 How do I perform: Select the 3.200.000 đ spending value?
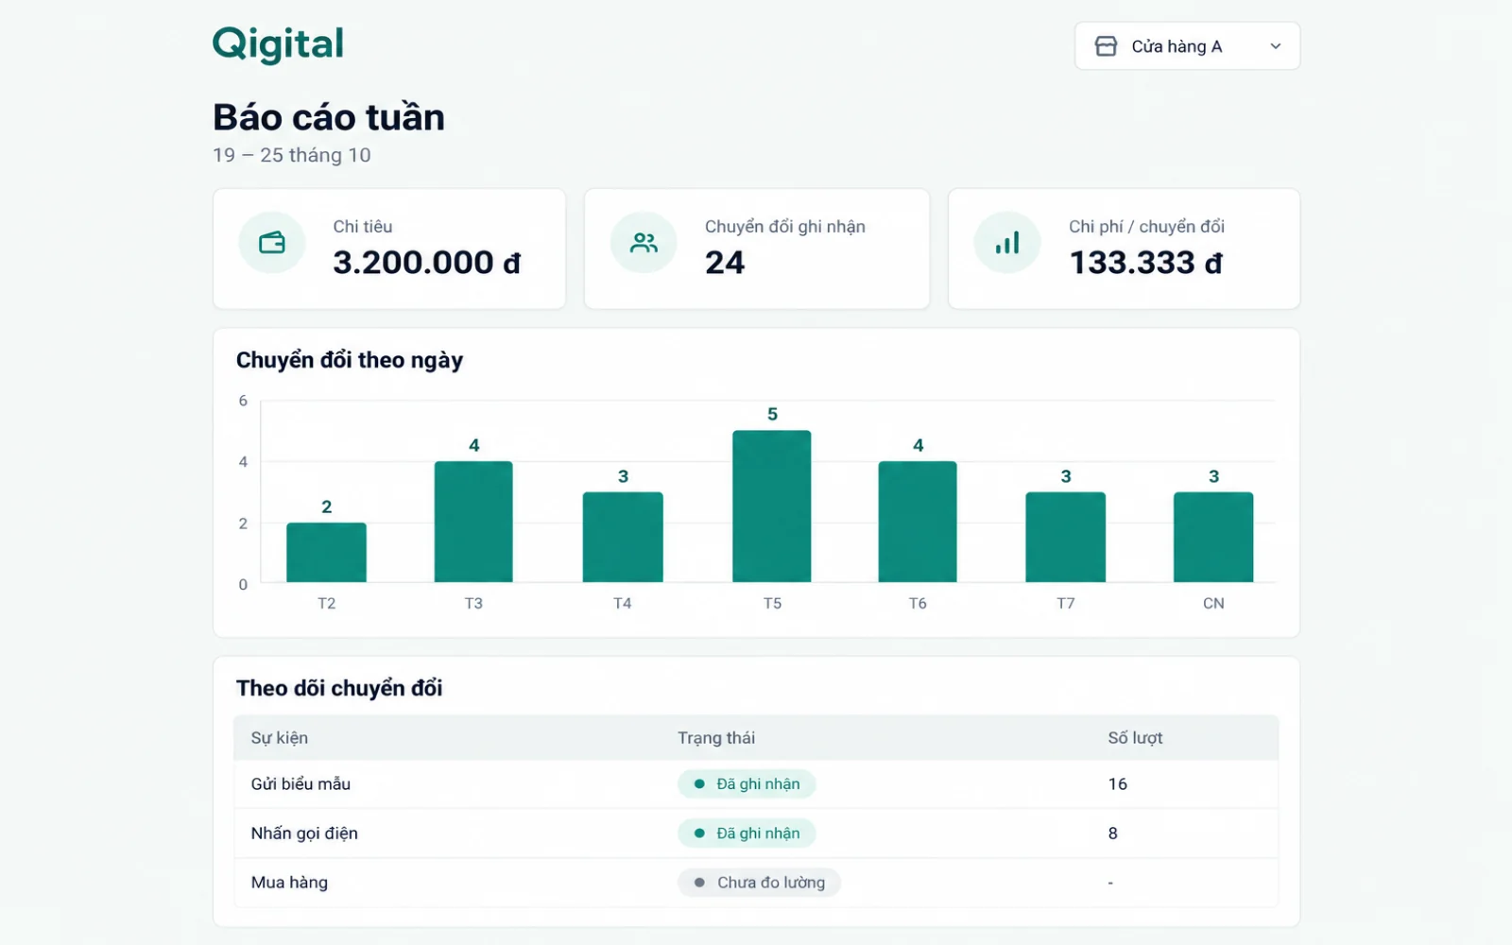click(427, 263)
